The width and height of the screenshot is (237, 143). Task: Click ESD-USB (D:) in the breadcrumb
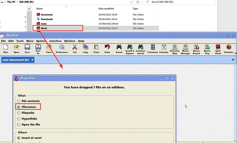(x=27, y=2)
